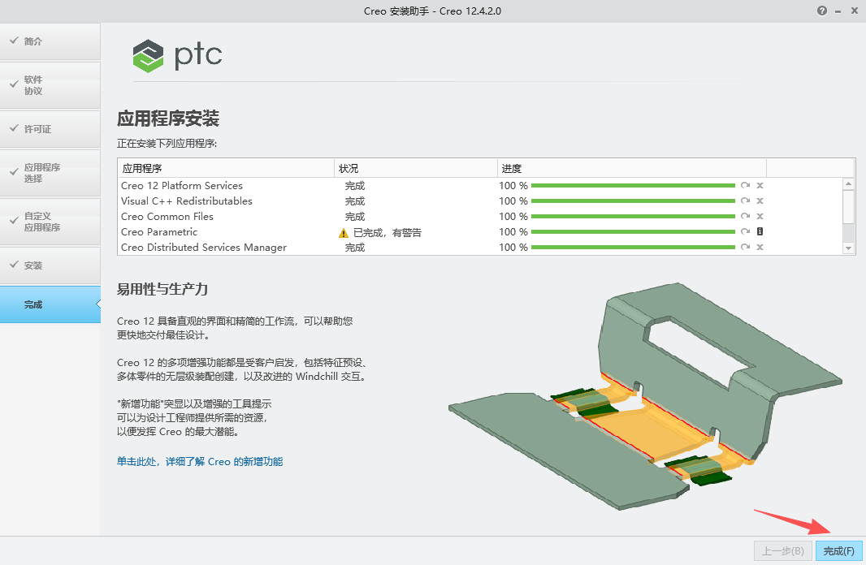The width and height of the screenshot is (866, 565).
Task: Click the Creo 12 Platform Services progress bar
Action: (633, 186)
